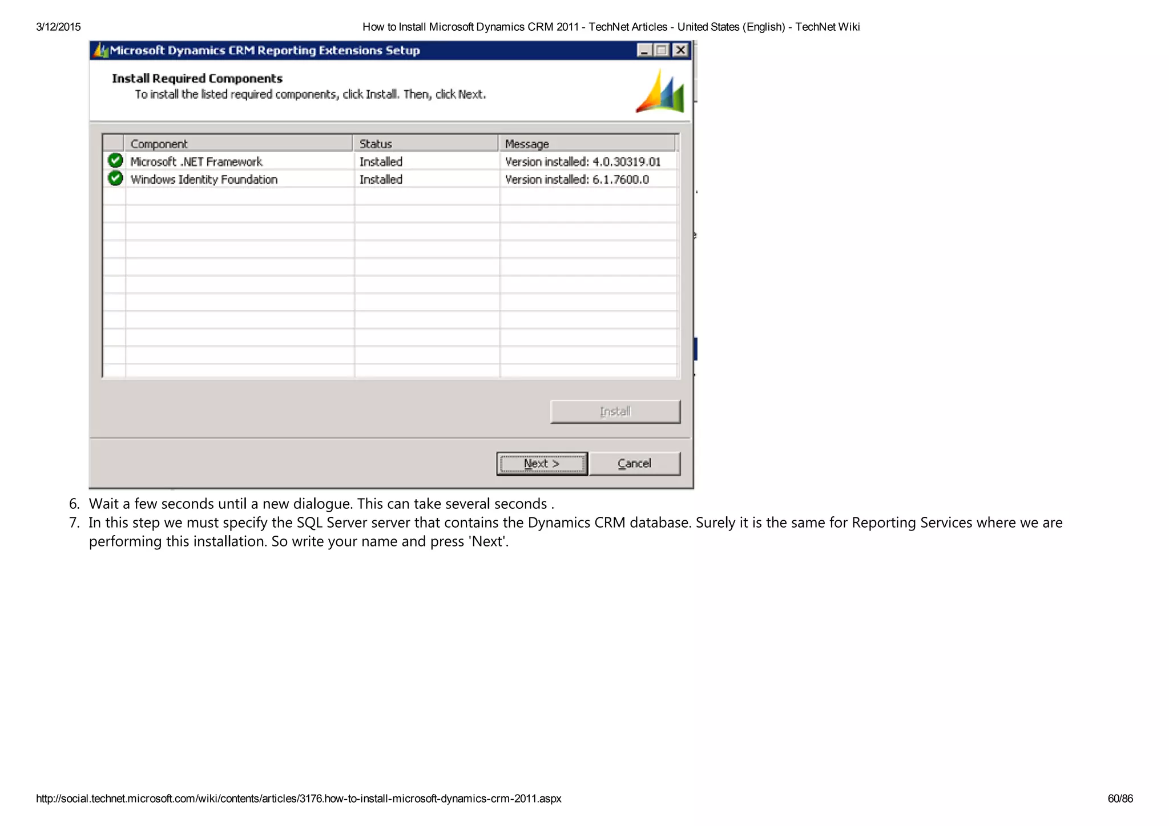Select the Microsoft .NET Framework row
The height and width of the screenshot is (826, 1169).
[x=390, y=161]
